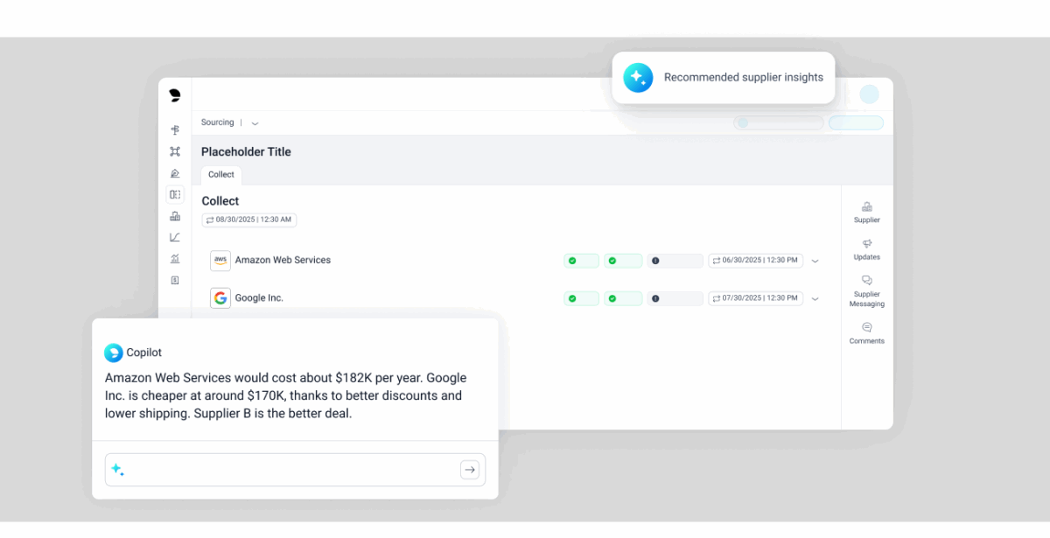Click the Copilot sparkle icon in input box
Image resolution: width=1050 pixels, height=538 pixels.
117,470
